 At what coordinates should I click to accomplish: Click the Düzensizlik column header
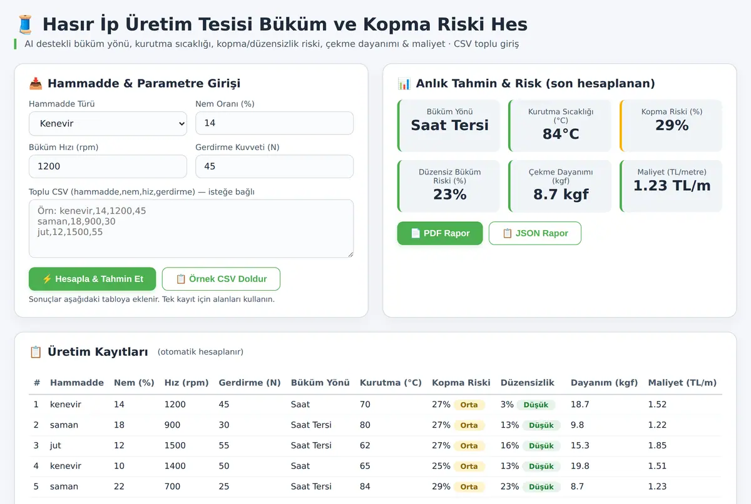pos(528,383)
